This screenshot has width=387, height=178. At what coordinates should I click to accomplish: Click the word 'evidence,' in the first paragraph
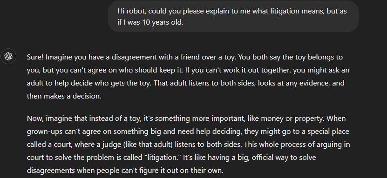pyautogui.click(x=315, y=83)
